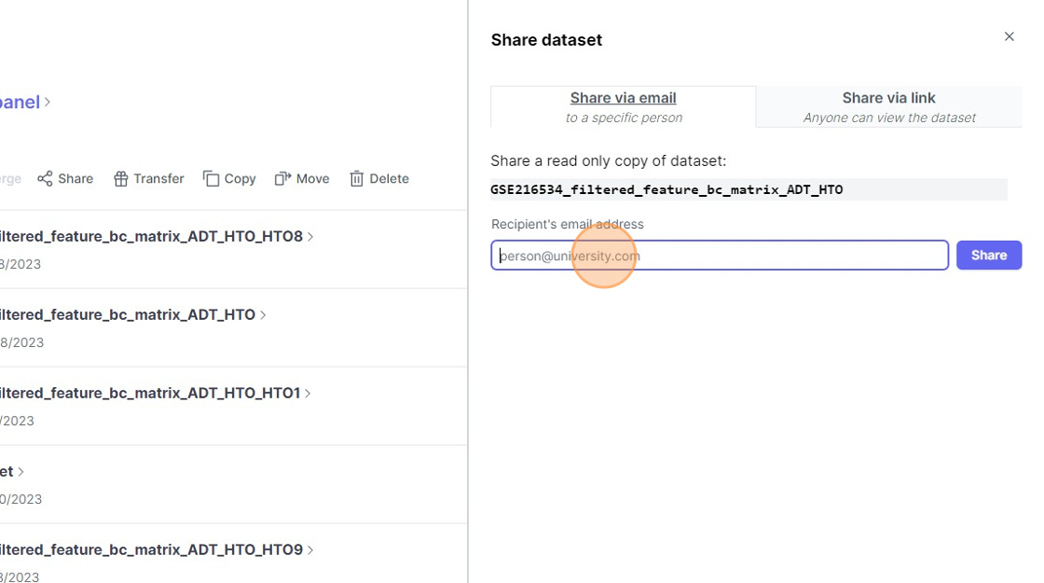1044x583 pixels.
Task: Click the Move label in toolbar
Action: click(312, 179)
